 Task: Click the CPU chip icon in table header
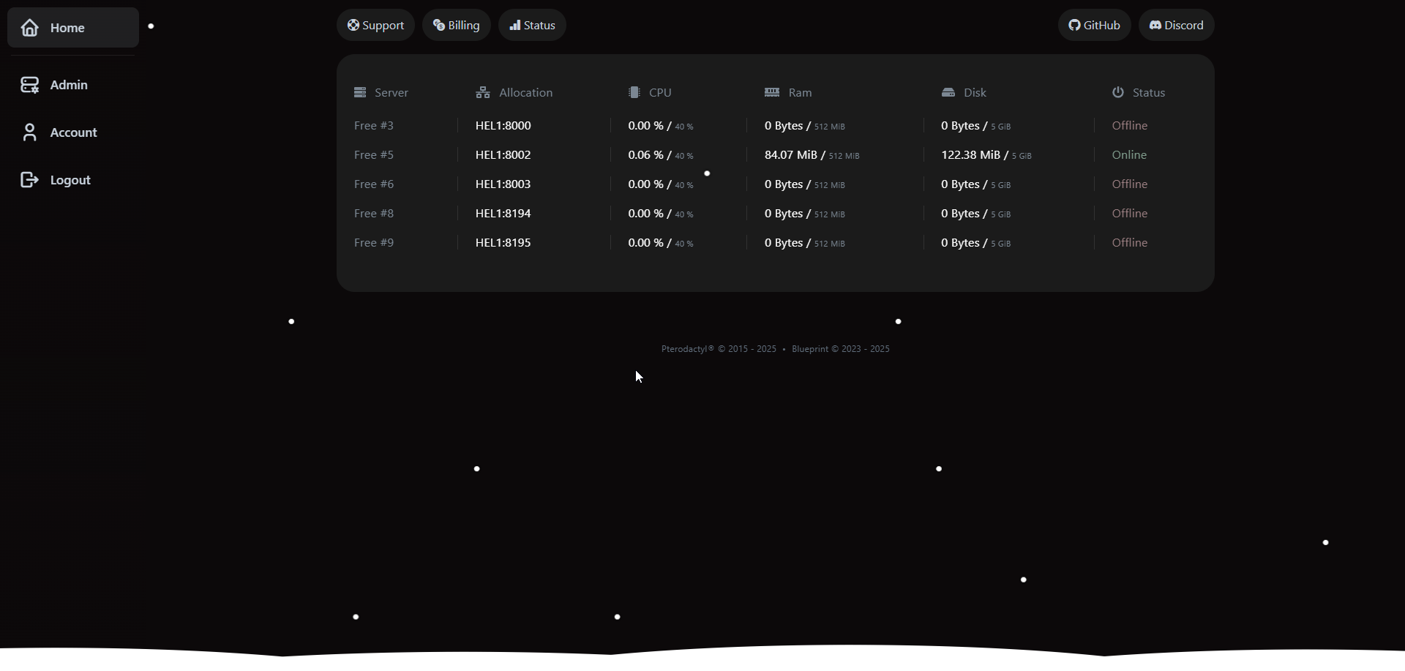tap(633, 92)
